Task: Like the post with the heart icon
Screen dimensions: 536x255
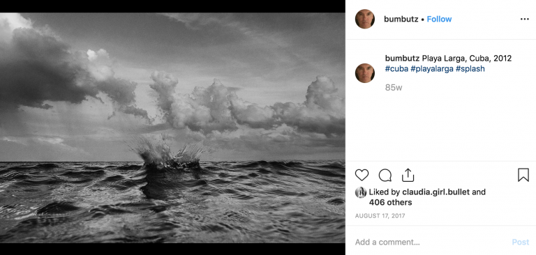Action: 362,175
